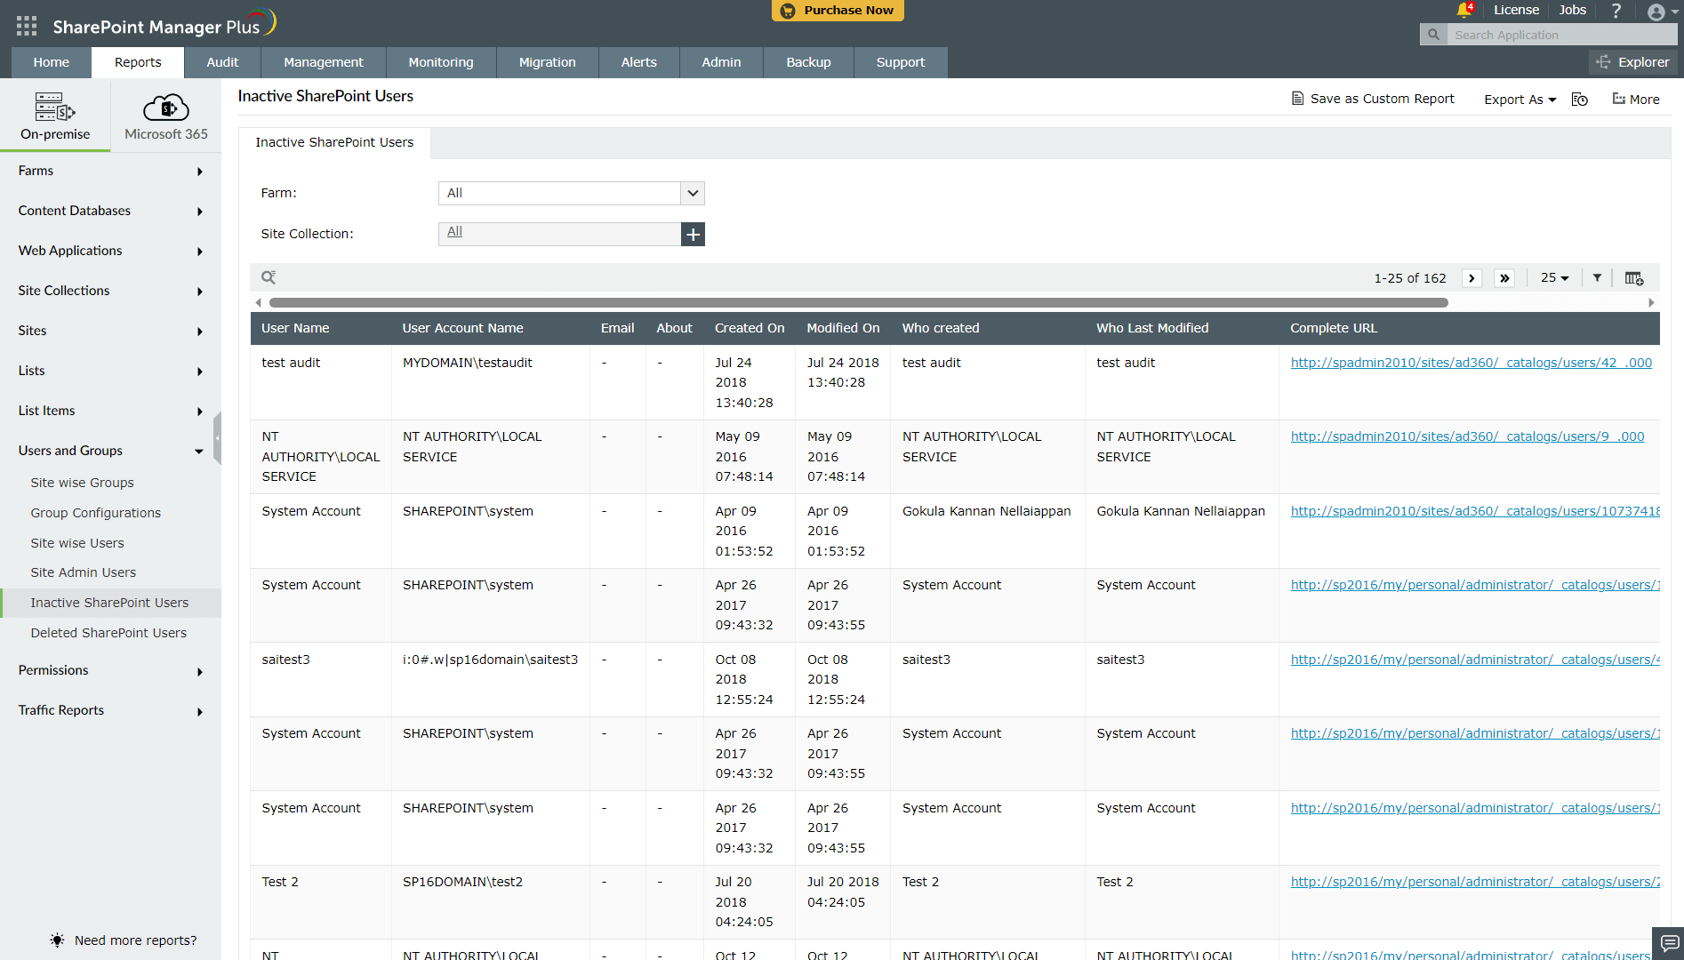
Task: Collapse the left sidebar panel handle
Action: point(217,438)
